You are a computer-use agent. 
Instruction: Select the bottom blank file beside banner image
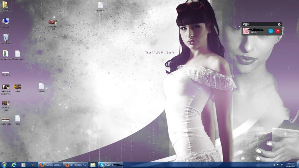pyautogui.click(x=18, y=120)
